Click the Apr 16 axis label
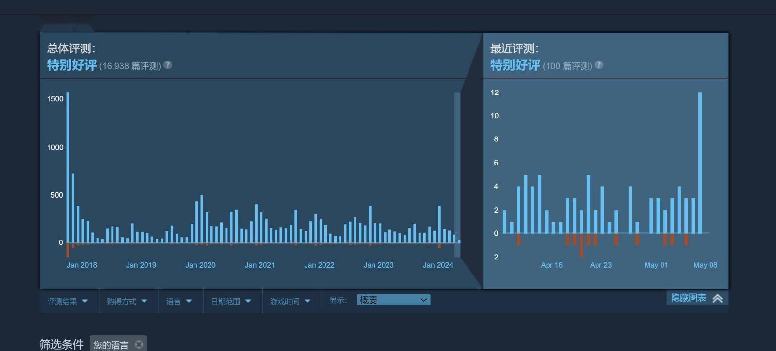 click(552, 265)
